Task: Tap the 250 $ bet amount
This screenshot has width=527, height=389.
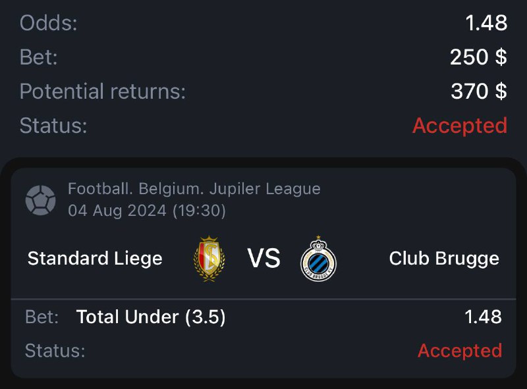Action: (x=478, y=57)
